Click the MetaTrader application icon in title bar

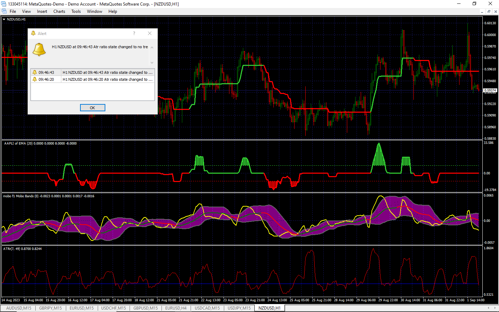tap(4, 4)
